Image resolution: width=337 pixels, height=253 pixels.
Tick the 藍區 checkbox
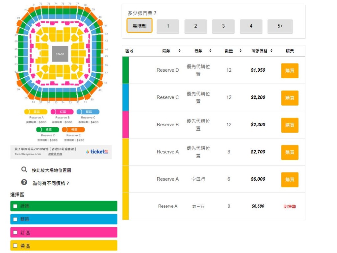click(15, 219)
